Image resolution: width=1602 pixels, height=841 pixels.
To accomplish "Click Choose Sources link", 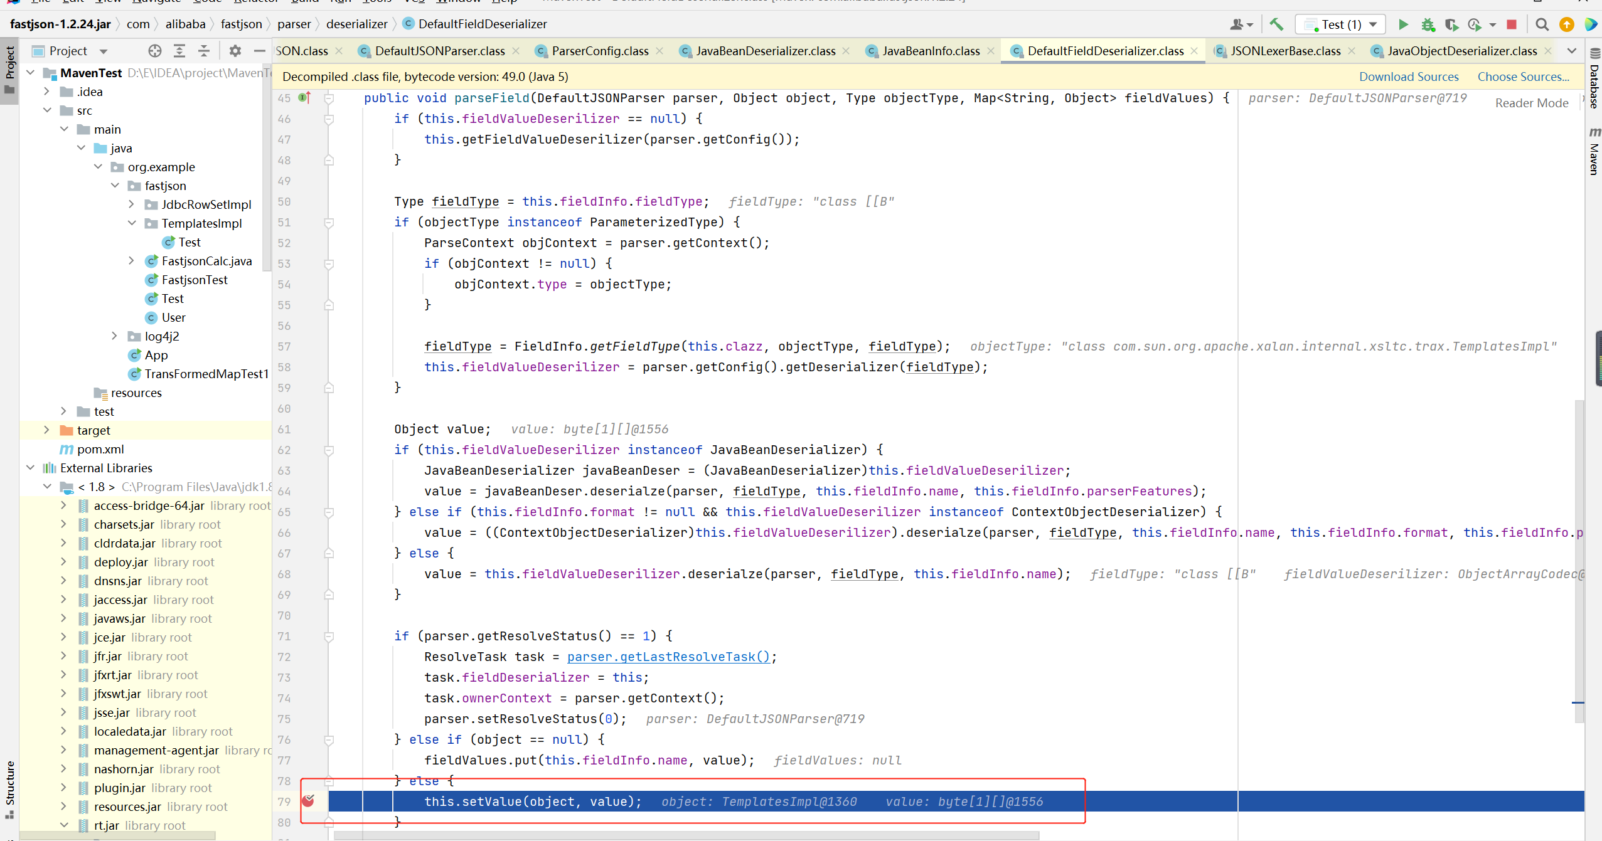I will 1523,77.
